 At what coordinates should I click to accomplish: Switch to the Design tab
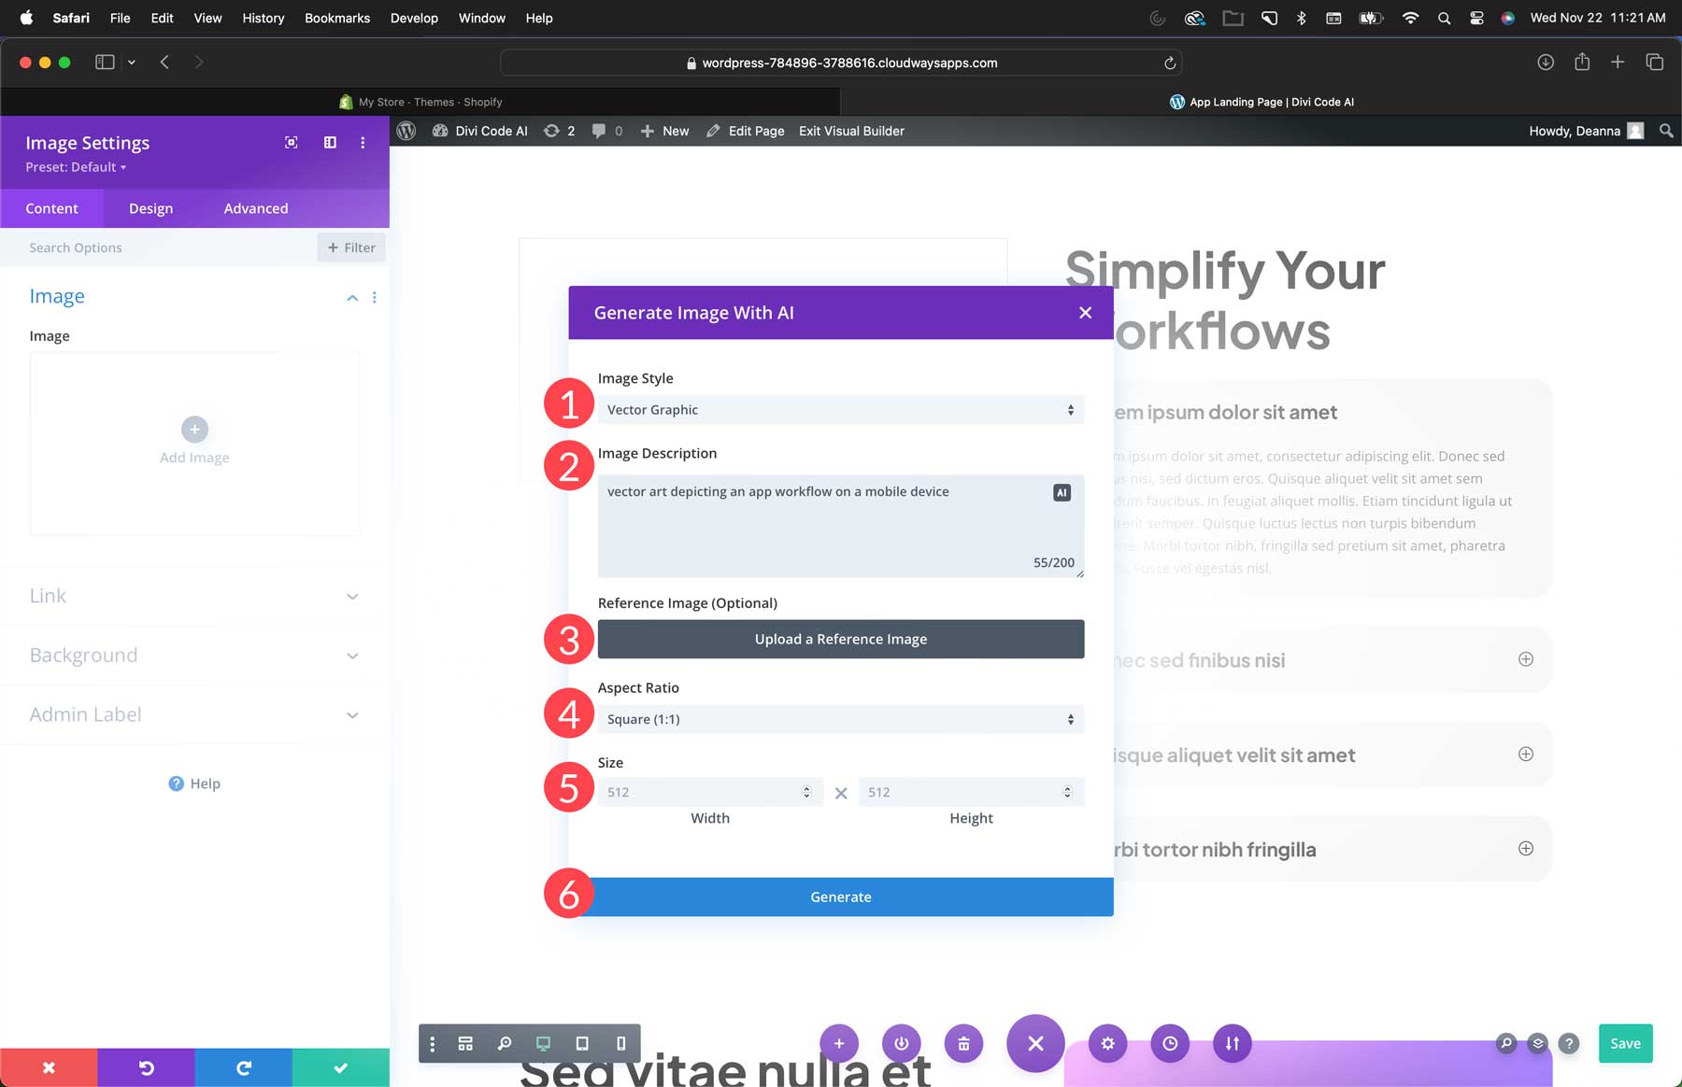tap(150, 208)
